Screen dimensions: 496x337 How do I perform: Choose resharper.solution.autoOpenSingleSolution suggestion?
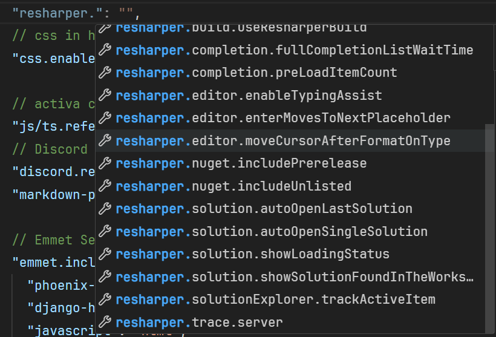tap(290, 231)
